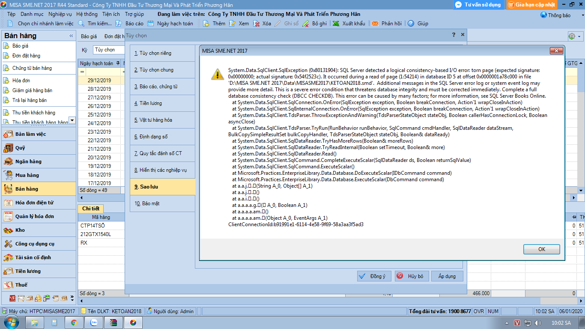Switch to the Chi tiết tab

(90, 208)
